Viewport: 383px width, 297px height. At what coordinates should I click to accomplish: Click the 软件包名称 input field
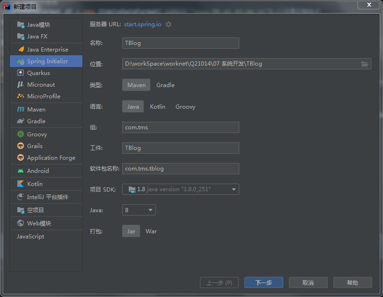[x=181, y=169]
